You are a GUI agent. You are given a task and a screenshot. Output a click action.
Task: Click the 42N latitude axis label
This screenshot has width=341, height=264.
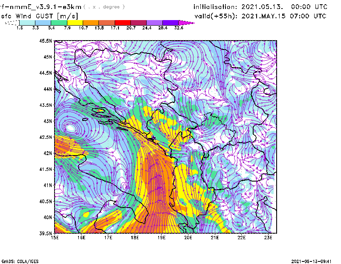click(48, 153)
